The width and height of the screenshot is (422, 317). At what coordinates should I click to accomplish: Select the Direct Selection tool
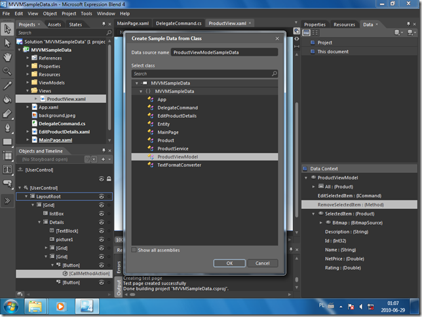(7, 43)
